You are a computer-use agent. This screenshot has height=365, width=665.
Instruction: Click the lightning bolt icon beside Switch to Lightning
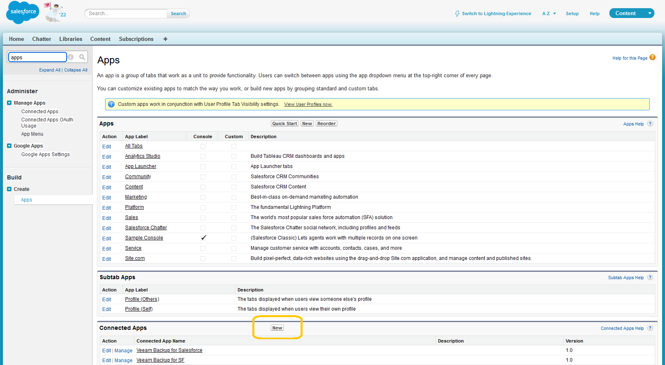tap(457, 13)
